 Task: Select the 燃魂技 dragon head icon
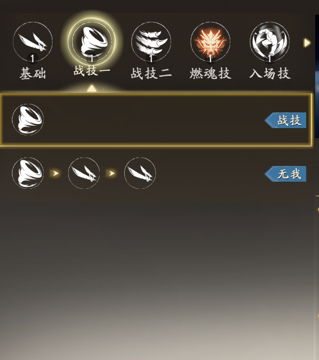point(210,42)
